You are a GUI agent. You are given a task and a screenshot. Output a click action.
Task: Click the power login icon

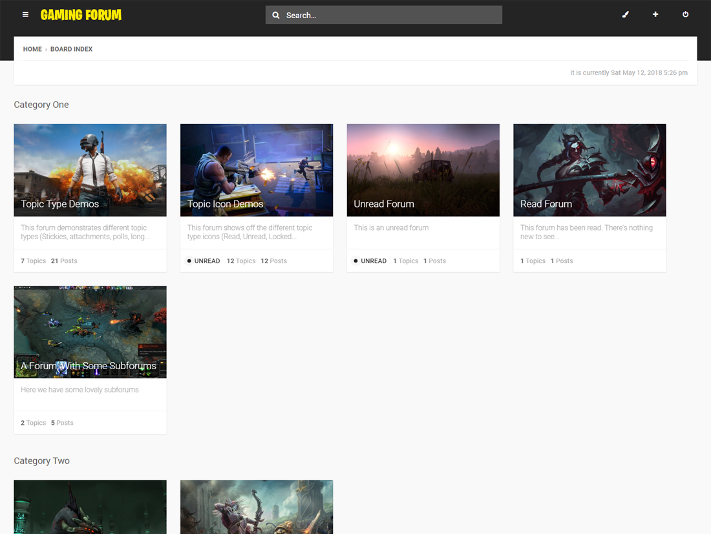point(685,14)
